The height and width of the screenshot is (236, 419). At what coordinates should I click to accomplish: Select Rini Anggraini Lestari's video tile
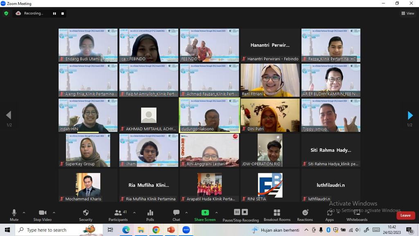click(x=209, y=150)
